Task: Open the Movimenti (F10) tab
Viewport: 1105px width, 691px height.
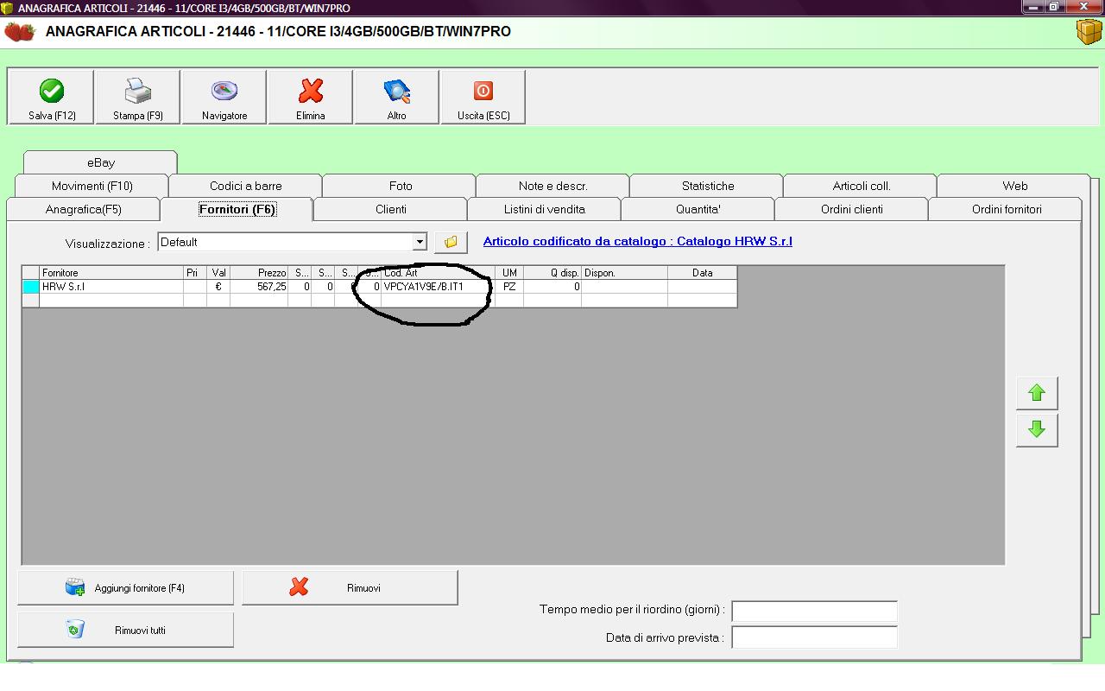Action: point(92,186)
